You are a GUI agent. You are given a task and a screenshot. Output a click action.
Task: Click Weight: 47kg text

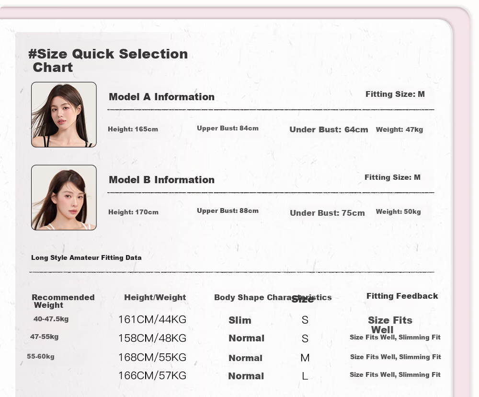[399, 129]
